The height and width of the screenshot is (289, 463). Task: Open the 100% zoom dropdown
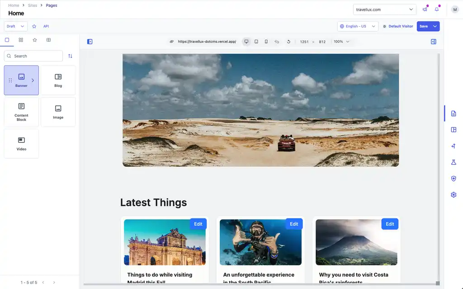pos(341,42)
